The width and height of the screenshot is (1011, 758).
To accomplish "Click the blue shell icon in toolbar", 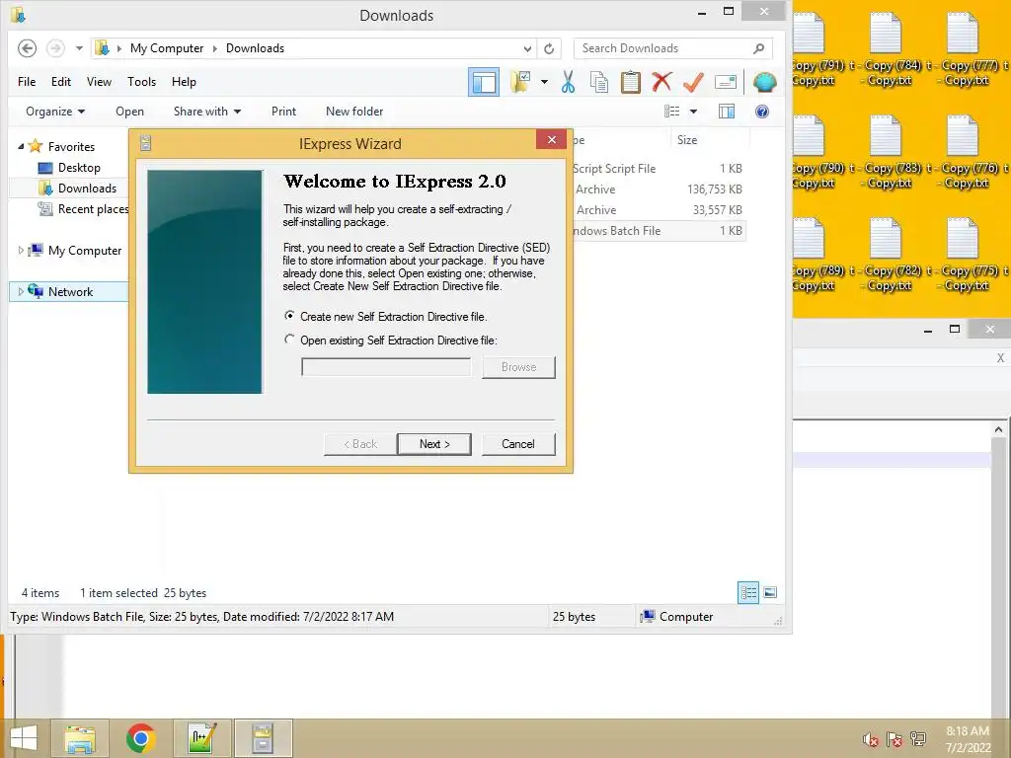I will pos(765,82).
